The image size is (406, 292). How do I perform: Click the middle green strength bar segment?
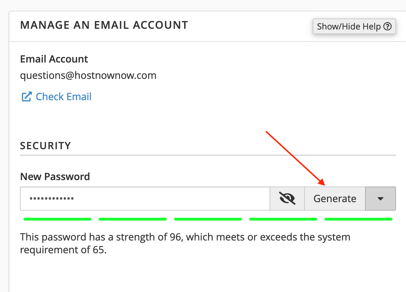point(208,219)
